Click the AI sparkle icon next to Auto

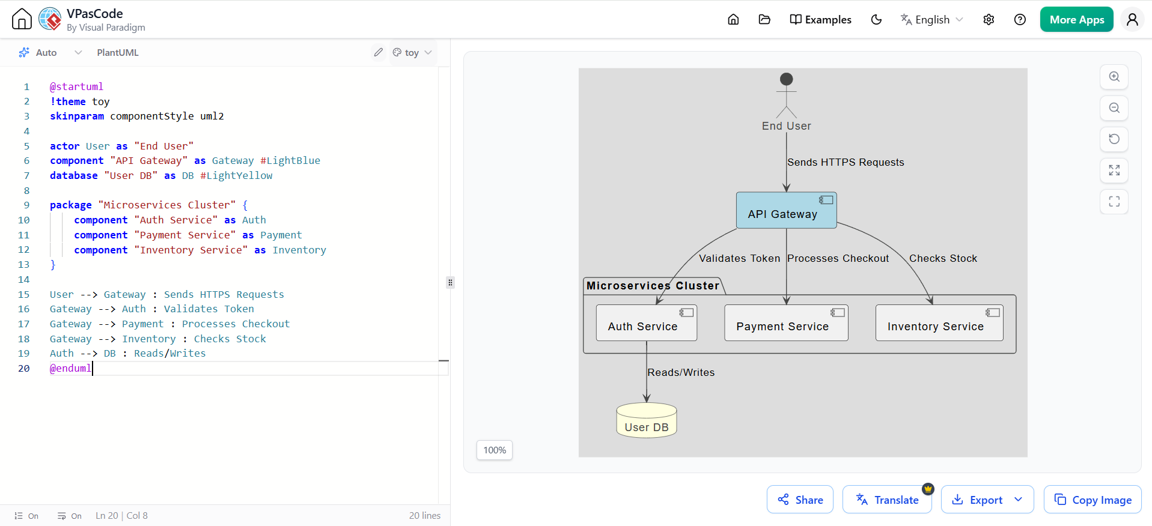point(24,53)
